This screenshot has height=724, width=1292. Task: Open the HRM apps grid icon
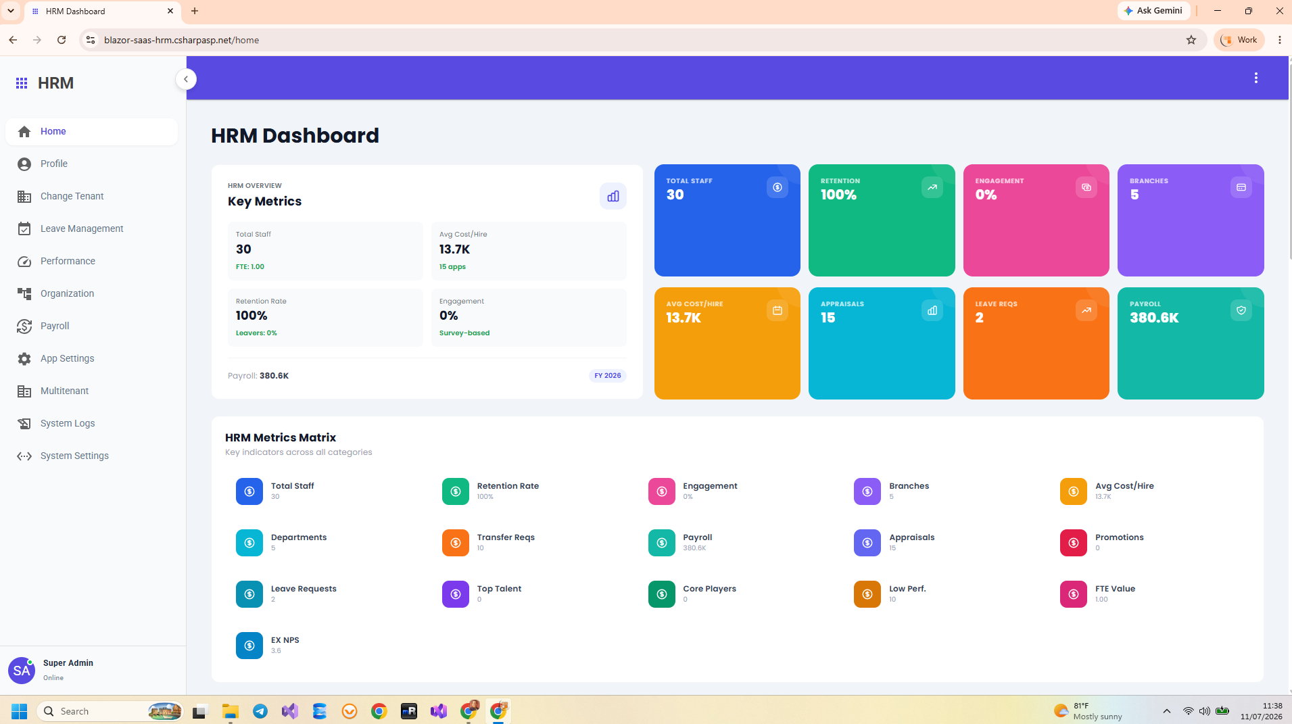(22, 83)
